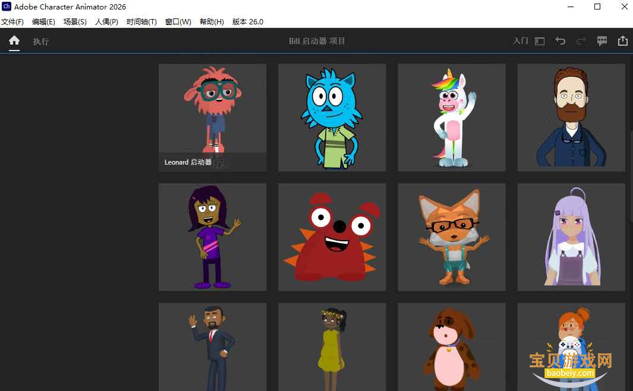633x391 pixels.
Task: Select the rainbow unicorn puppet thumbnail
Action: pyautogui.click(x=451, y=118)
